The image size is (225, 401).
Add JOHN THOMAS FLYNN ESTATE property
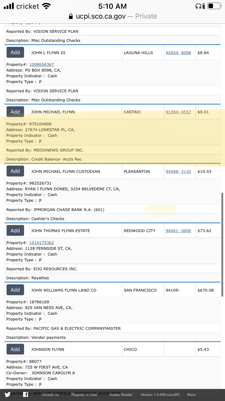click(x=15, y=231)
